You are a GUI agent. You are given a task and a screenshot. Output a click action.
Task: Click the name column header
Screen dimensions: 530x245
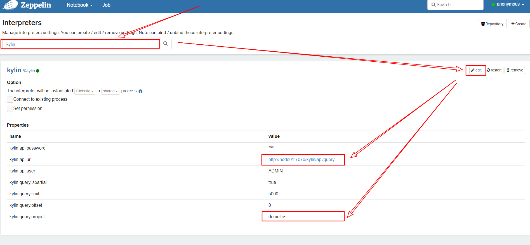coord(15,136)
